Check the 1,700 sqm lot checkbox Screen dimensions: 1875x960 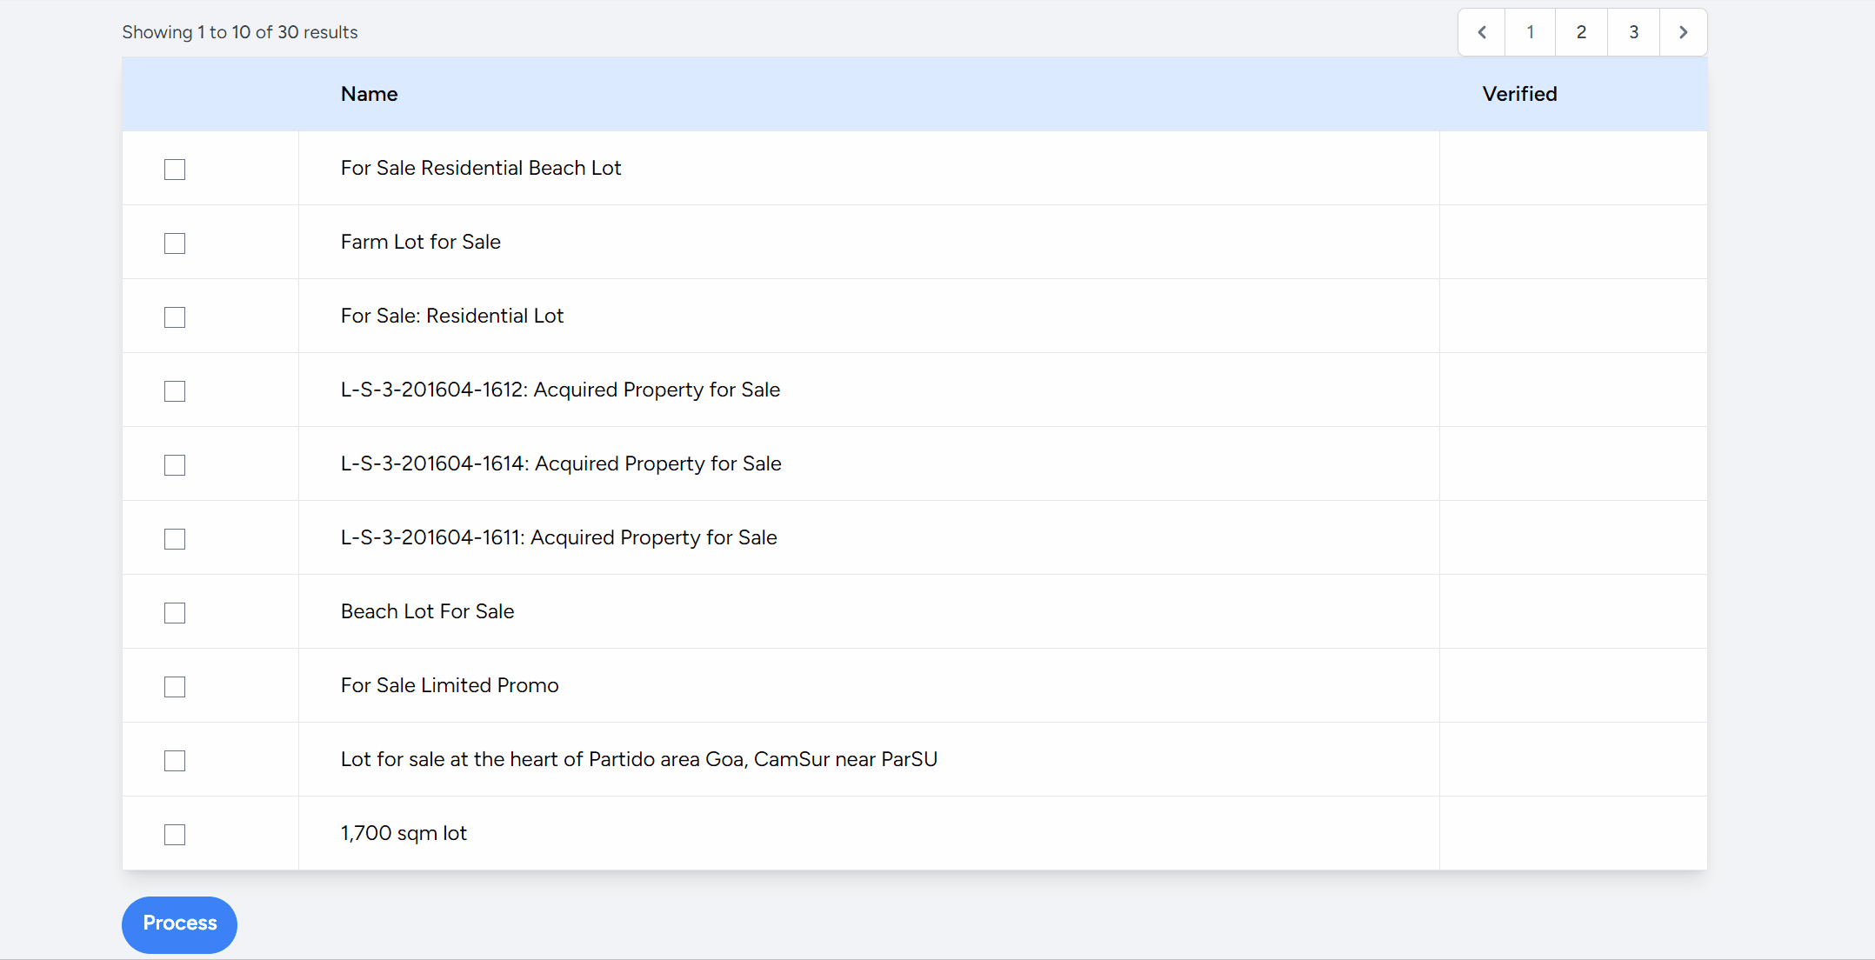tap(175, 835)
